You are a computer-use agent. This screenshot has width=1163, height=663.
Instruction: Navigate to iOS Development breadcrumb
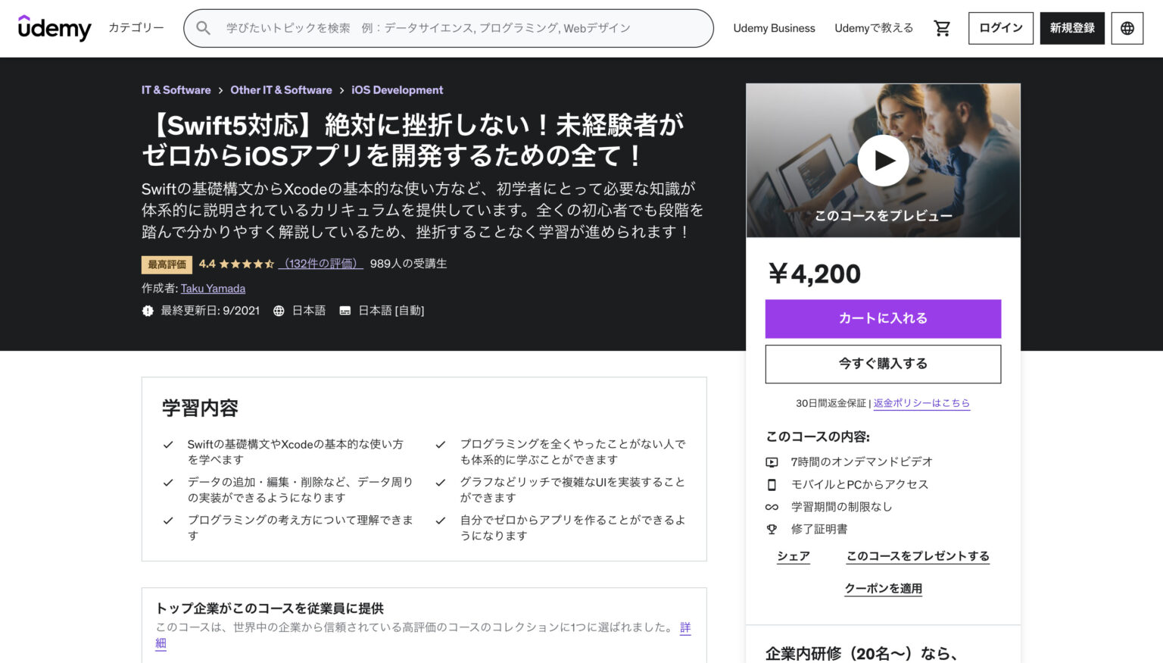pyautogui.click(x=397, y=89)
